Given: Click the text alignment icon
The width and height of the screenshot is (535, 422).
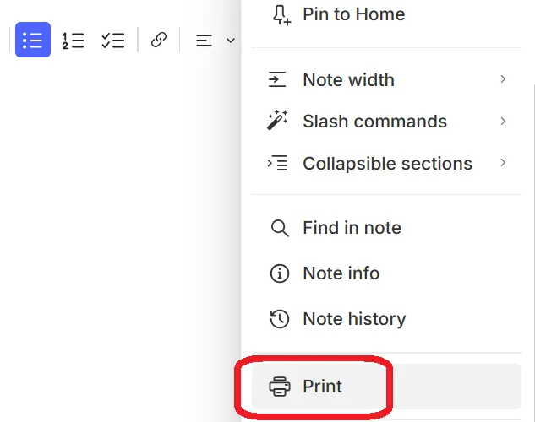Looking at the screenshot, I should (x=204, y=41).
